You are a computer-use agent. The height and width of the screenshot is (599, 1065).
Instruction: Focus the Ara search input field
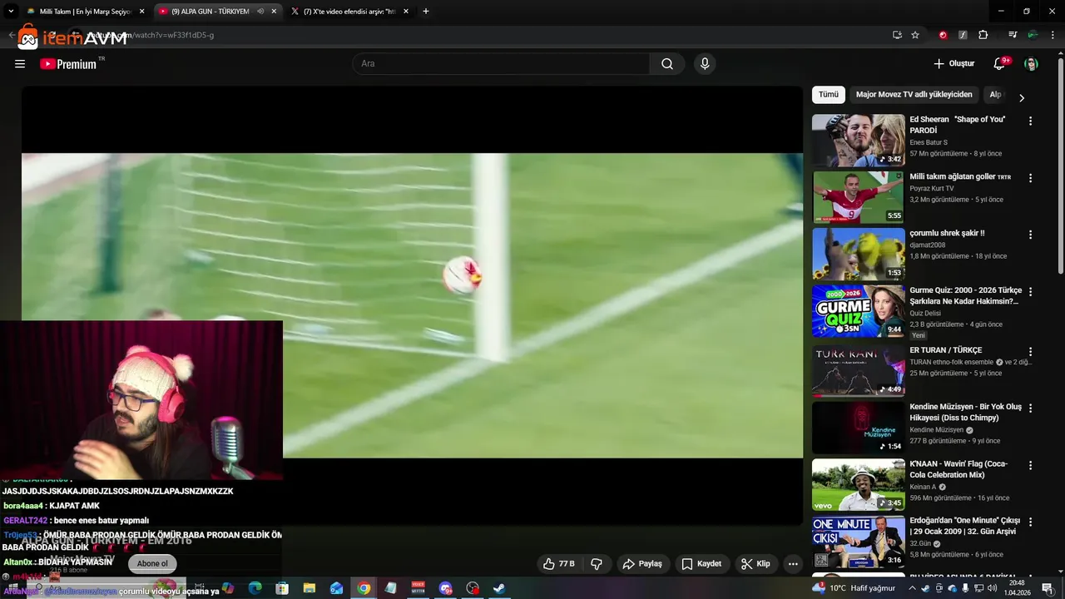(x=502, y=64)
